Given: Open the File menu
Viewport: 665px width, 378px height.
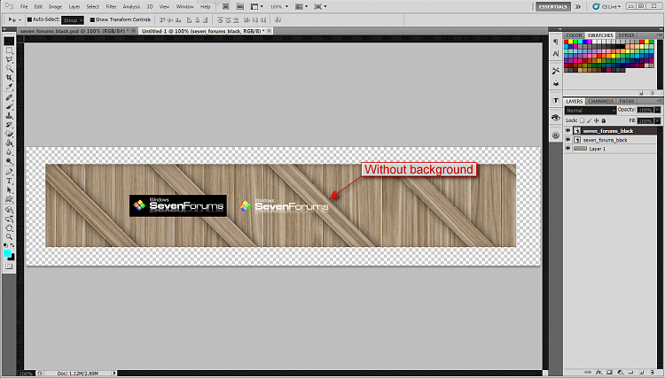Looking at the screenshot, I should coord(24,7).
